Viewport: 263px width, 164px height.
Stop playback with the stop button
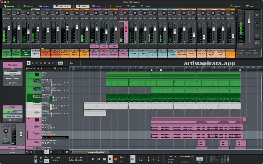pos(104,159)
